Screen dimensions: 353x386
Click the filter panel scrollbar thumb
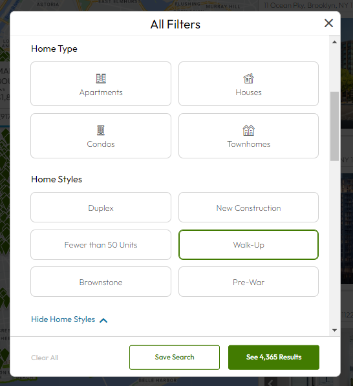point(334,126)
